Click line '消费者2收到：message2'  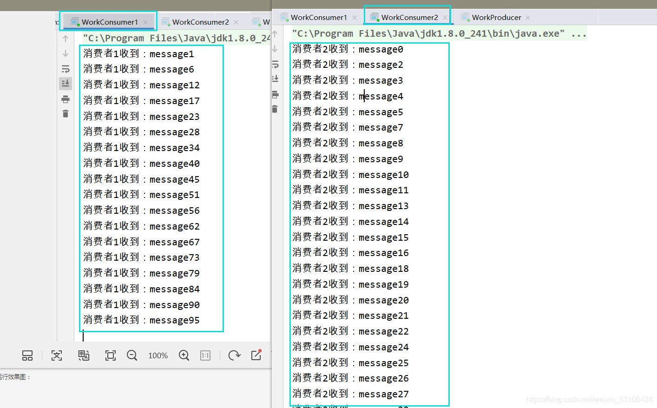click(348, 65)
